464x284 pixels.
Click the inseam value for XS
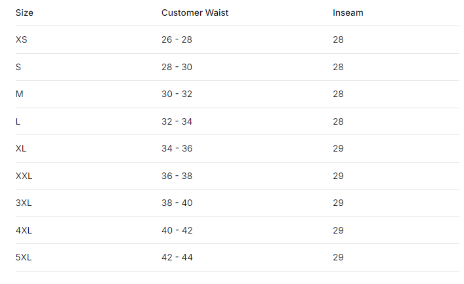click(x=338, y=39)
